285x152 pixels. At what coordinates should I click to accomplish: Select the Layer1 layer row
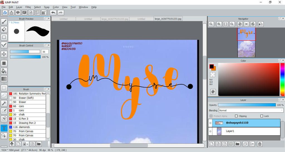coord(244,131)
